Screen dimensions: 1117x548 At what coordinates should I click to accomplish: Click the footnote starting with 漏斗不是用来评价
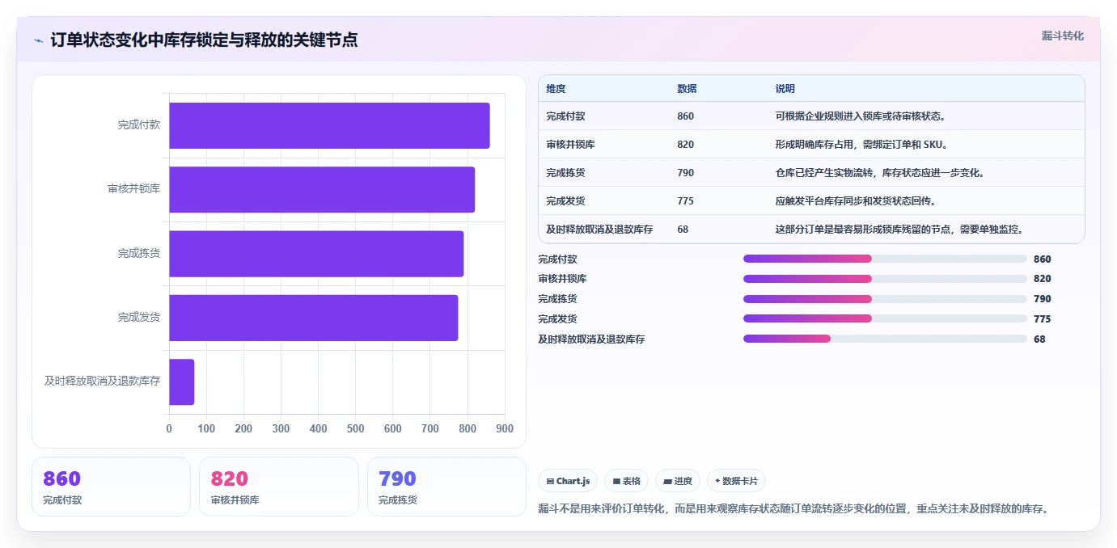point(793,509)
